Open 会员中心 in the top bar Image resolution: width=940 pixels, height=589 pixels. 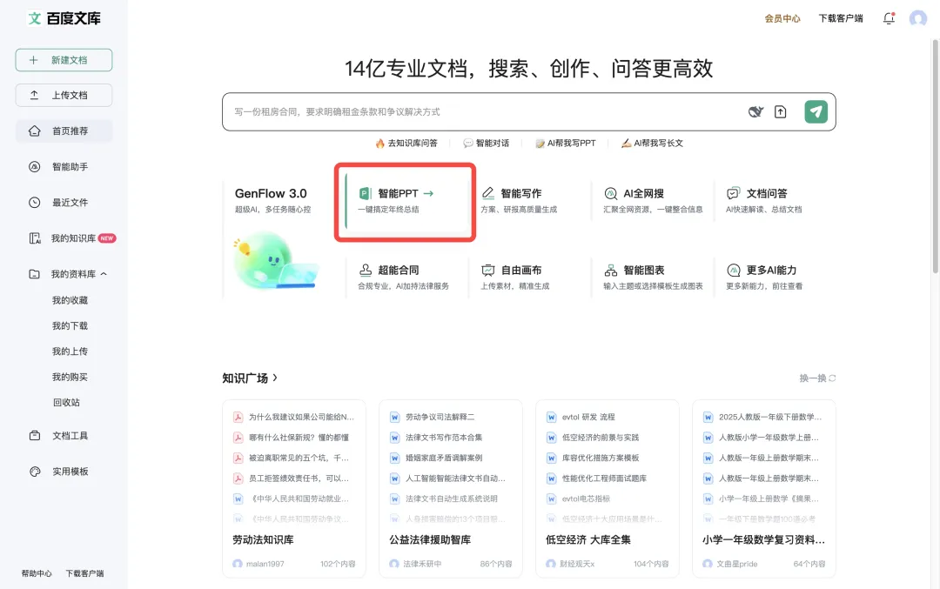coord(782,18)
